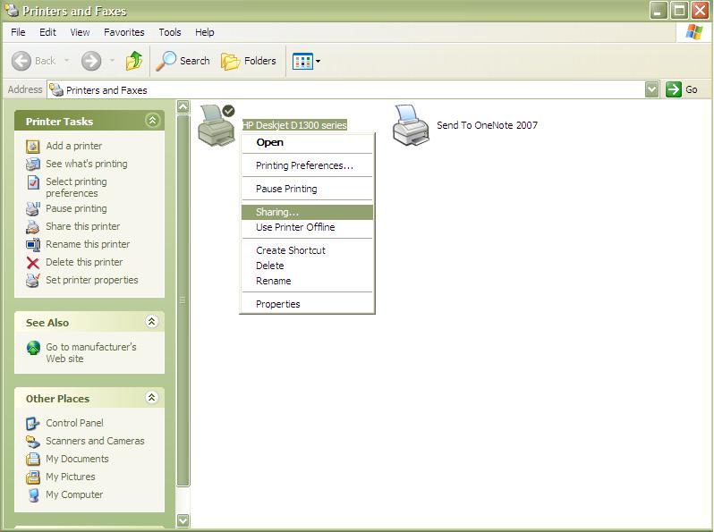Click the See what's printing link
Viewport: 714px width, 532px height.
[87, 164]
